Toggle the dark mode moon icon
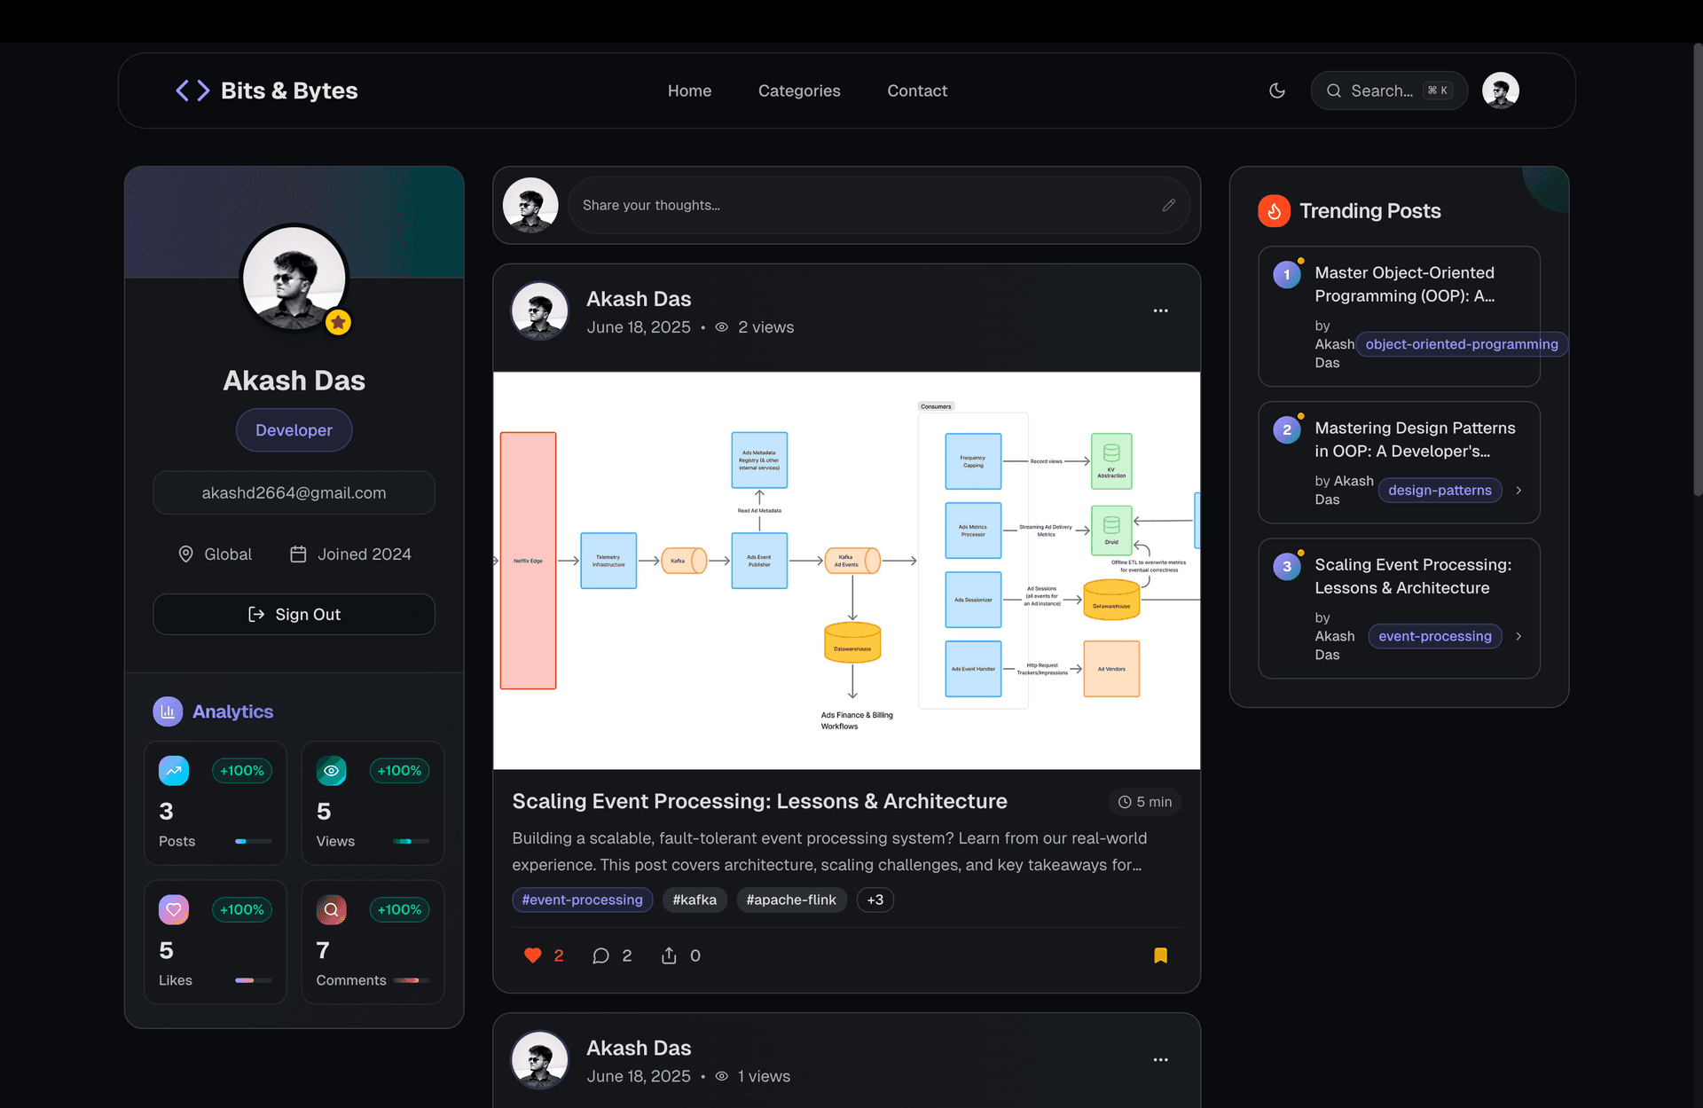This screenshot has height=1108, width=1703. 1277,90
